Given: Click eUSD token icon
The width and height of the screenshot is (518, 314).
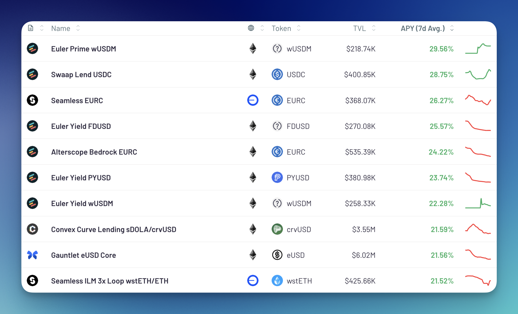Looking at the screenshot, I should pyautogui.click(x=277, y=255).
